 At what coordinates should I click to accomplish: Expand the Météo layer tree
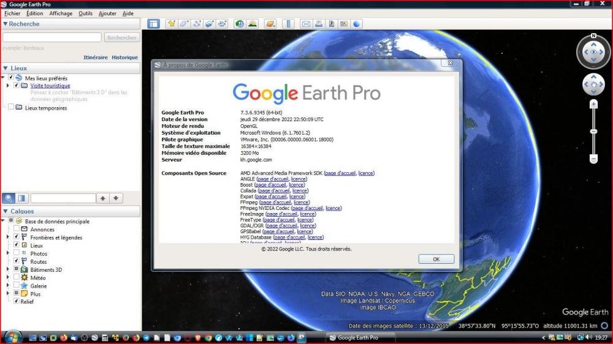click(x=8, y=277)
